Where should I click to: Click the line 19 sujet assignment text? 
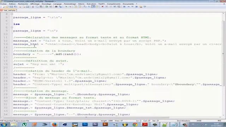click(38, 64)
